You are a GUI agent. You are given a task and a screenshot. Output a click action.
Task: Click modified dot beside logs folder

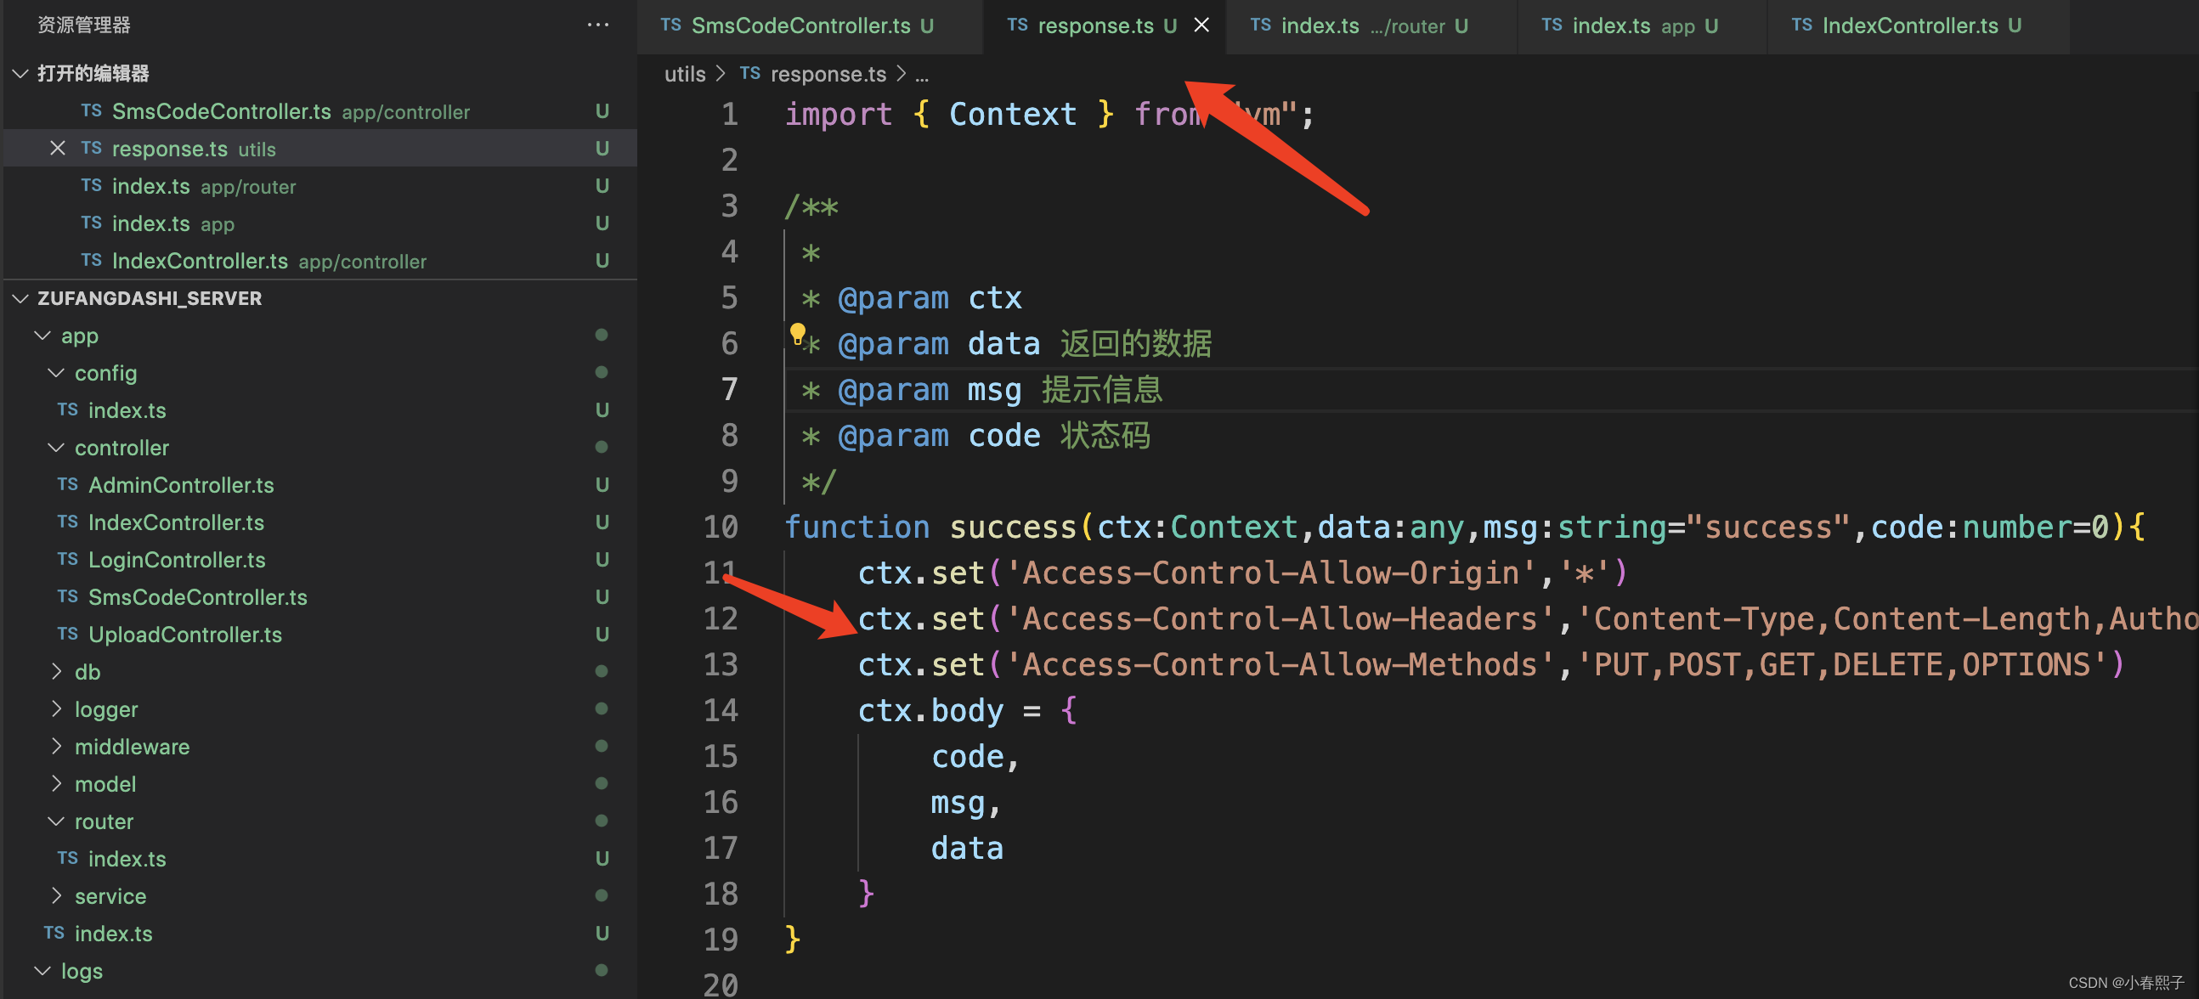(x=602, y=970)
